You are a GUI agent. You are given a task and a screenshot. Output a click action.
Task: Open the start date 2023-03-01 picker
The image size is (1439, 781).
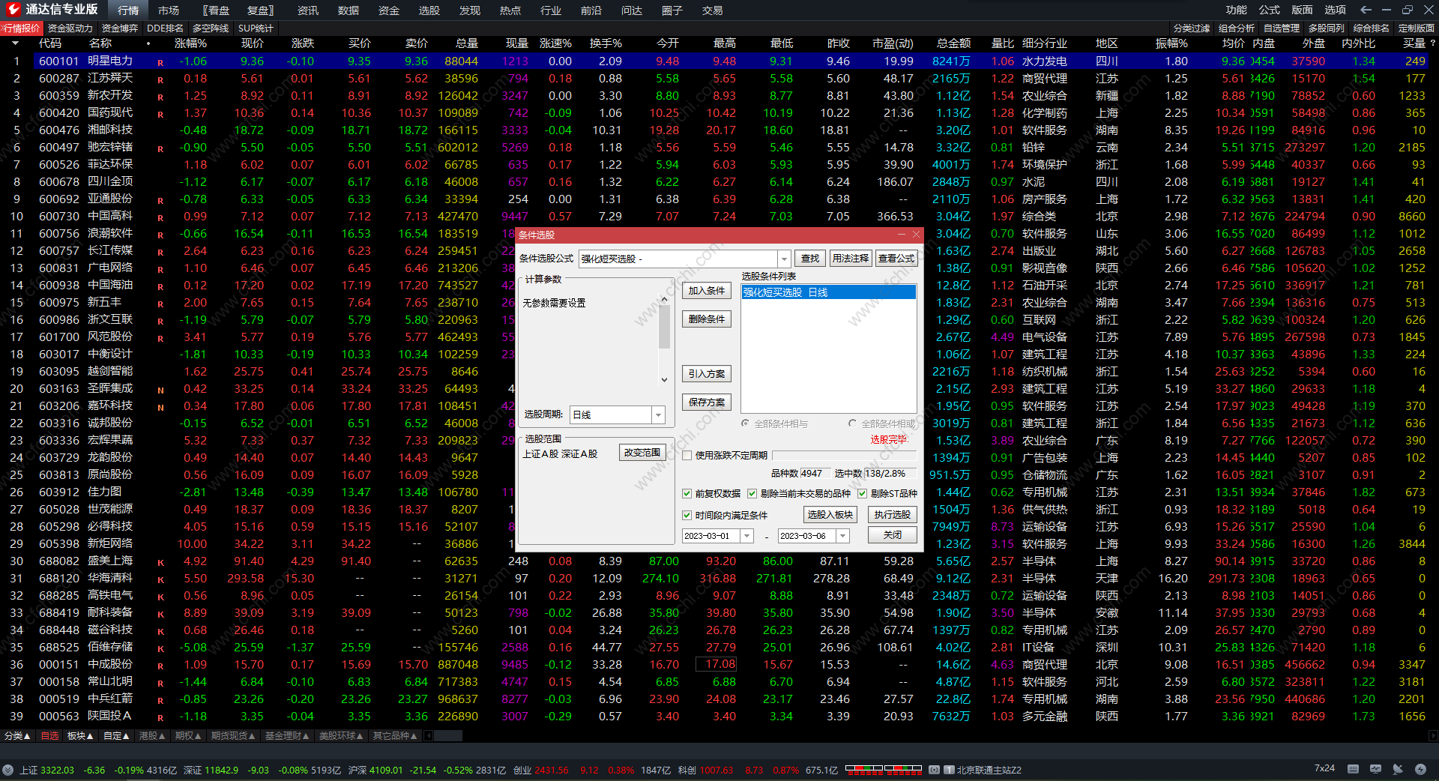pyautogui.click(x=746, y=536)
